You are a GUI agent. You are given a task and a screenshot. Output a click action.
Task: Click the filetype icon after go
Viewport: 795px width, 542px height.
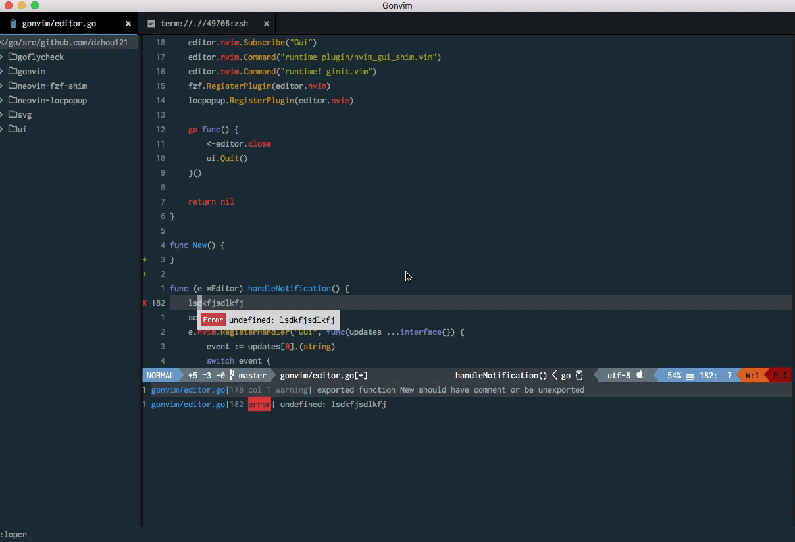(579, 375)
